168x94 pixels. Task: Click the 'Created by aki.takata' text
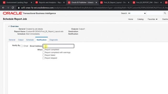pos(34,29)
